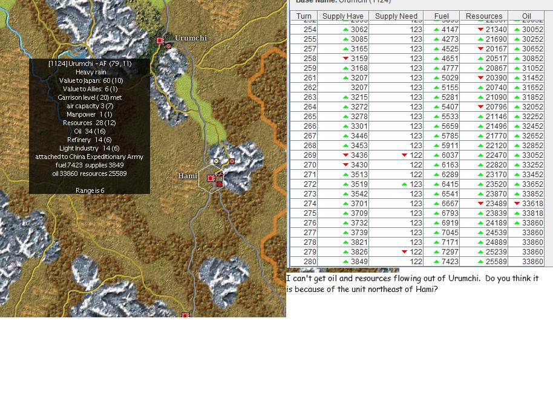This screenshot has width=553, height=408.
Task: Click Supply Have cell 3278 on turn 265
Action: coord(343,117)
